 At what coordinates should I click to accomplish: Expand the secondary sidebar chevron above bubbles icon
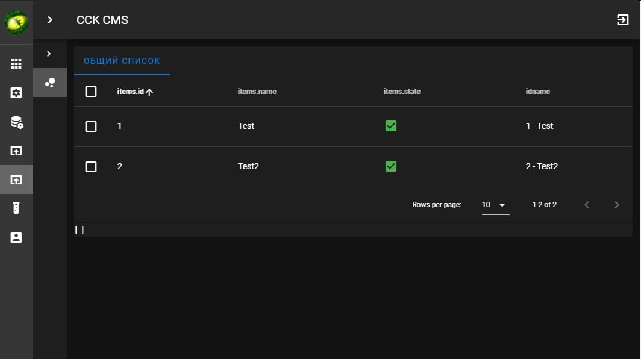pyautogui.click(x=49, y=54)
